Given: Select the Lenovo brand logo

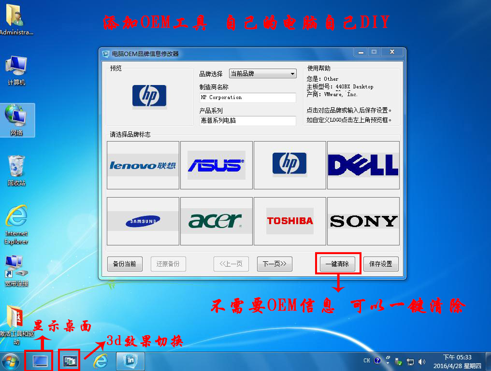Looking at the screenshot, I should click(x=143, y=165).
